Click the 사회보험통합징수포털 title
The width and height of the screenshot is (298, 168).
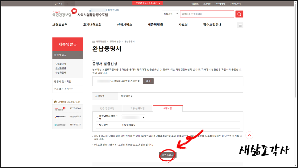pyautogui.click(x=93, y=15)
